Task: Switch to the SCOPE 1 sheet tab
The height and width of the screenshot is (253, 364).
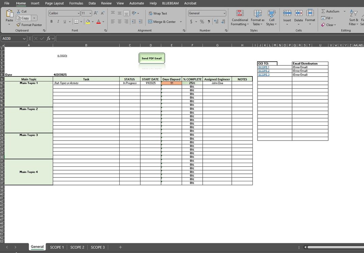Action: [x=57, y=247]
